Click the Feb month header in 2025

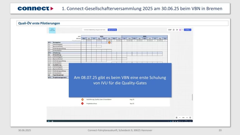click(x=129, y=38)
